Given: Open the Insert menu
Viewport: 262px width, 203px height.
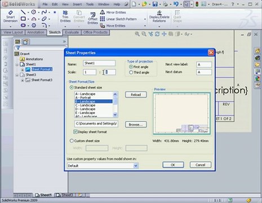Looking at the screenshot, I should (x=77, y=4).
